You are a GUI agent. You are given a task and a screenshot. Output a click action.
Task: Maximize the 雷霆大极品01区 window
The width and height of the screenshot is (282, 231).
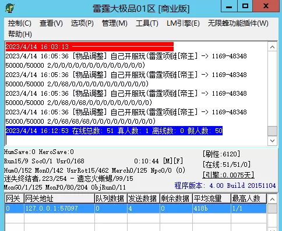pyautogui.click(x=245, y=6)
